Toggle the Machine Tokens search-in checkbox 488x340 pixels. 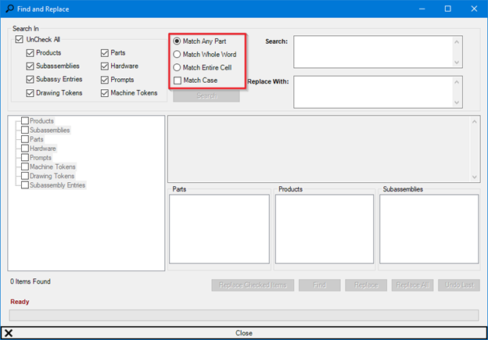tap(105, 93)
